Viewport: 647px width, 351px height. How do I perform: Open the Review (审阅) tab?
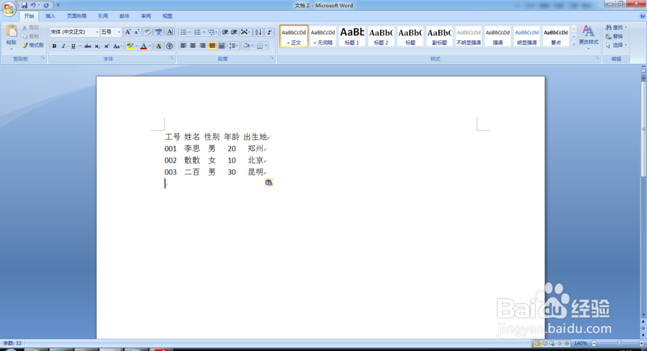point(146,16)
